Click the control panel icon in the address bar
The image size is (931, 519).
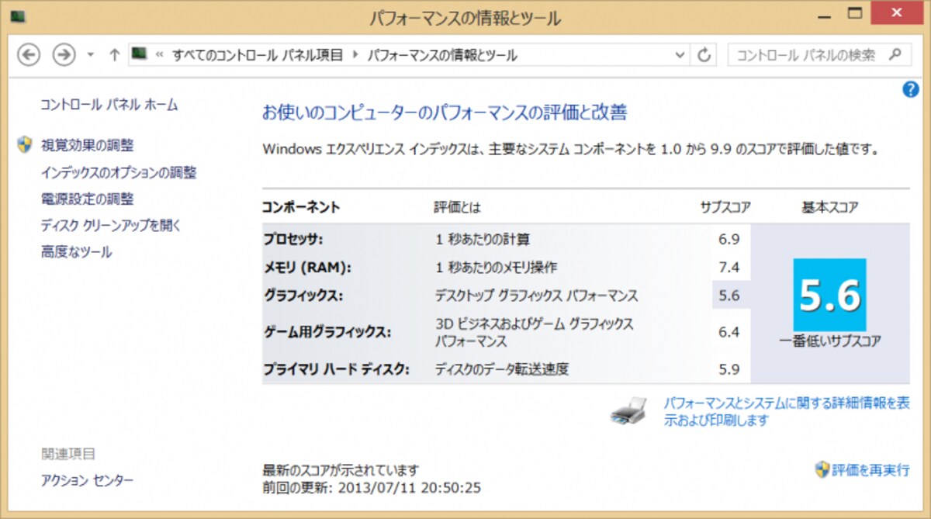[x=139, y=54]
